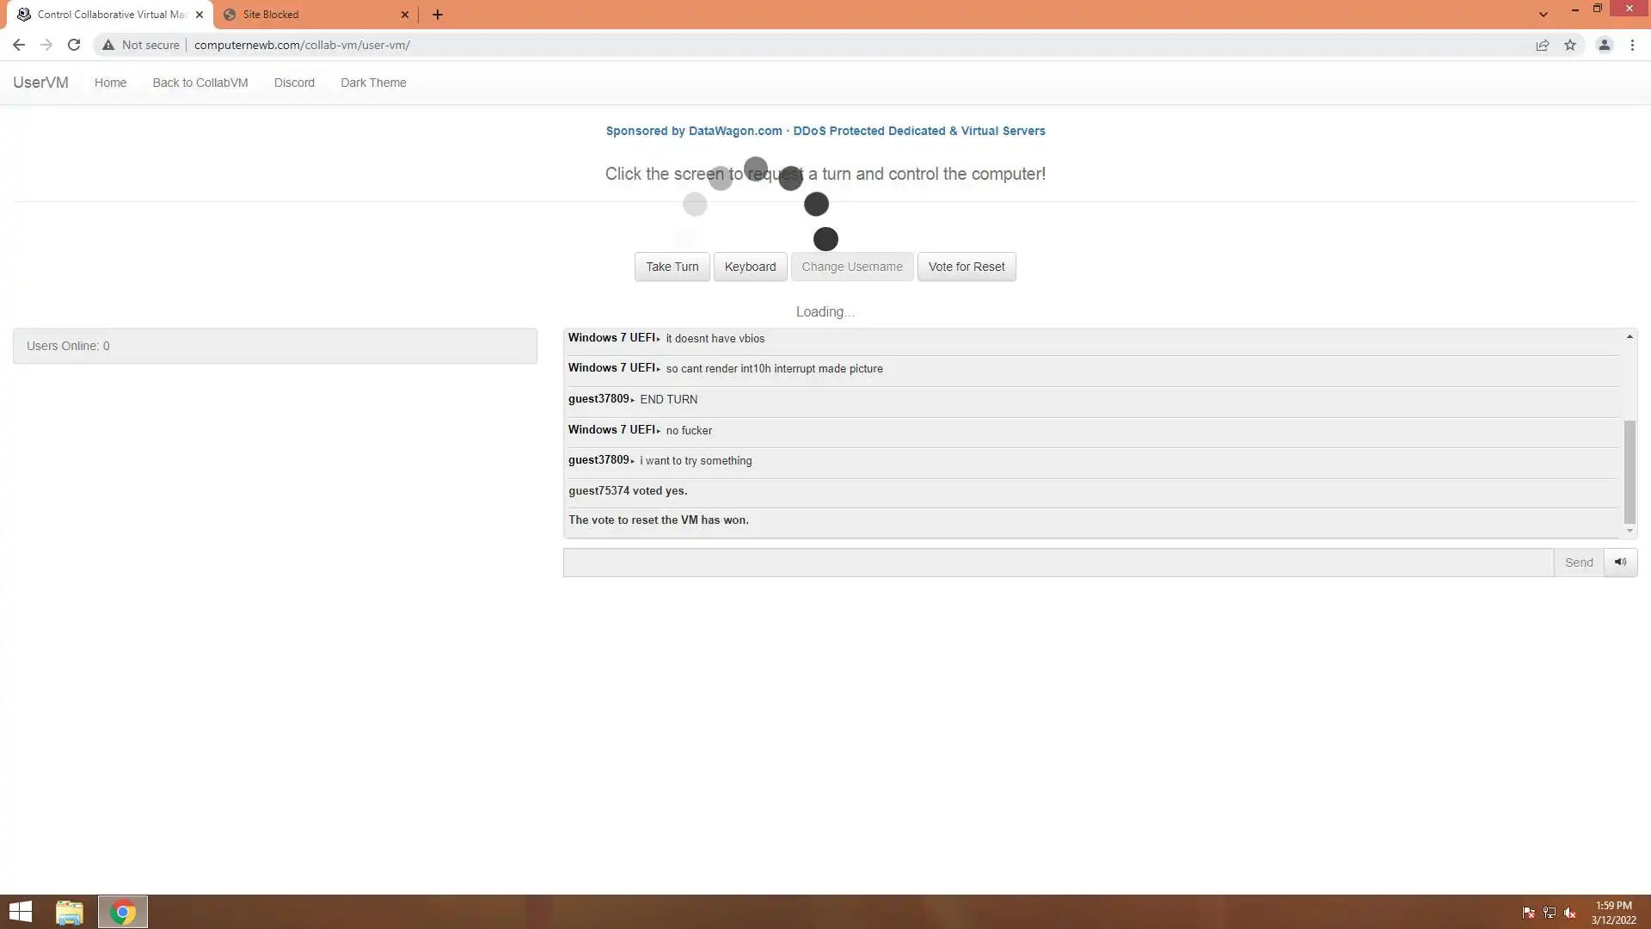Open Chrome's three-dot menu
This screenshot has width=1651, height=929.
[1632, 45]
